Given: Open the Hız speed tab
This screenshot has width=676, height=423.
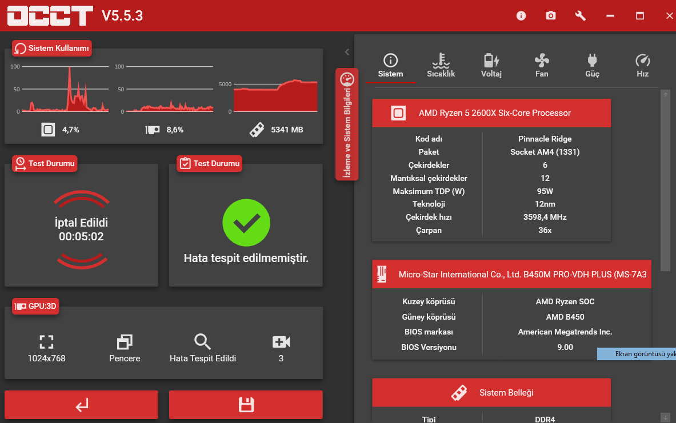Looking at the screenshot, I should coord(642,66).
